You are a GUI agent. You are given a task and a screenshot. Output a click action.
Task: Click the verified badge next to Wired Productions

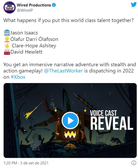(54, 5)
